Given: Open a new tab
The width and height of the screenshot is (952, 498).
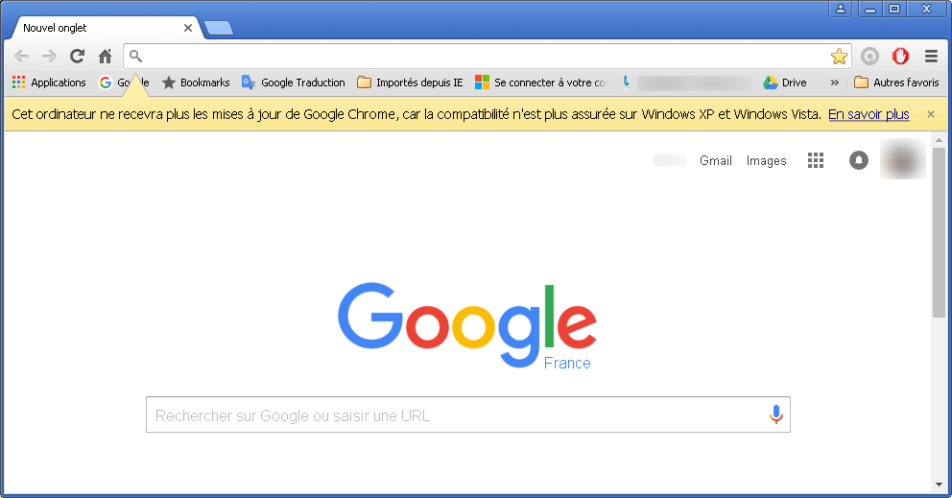Looking at the screenshot, I should coord(219,28).
